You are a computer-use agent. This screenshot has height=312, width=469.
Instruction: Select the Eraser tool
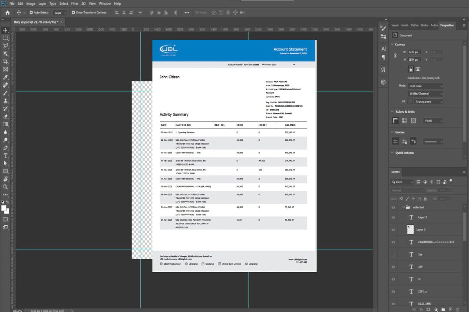coord(5,117)
